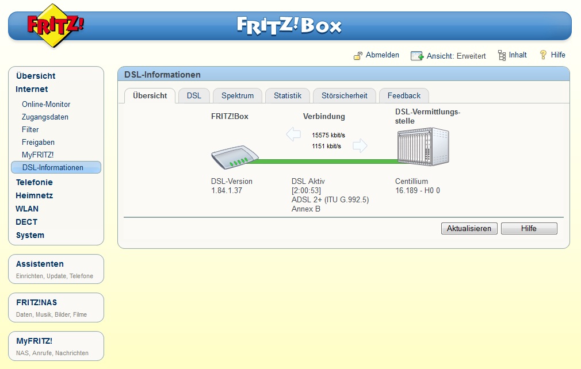The image size is (581, 369).
Task: Click the Hilfe button below panel
Action: (x=529, y=228)
